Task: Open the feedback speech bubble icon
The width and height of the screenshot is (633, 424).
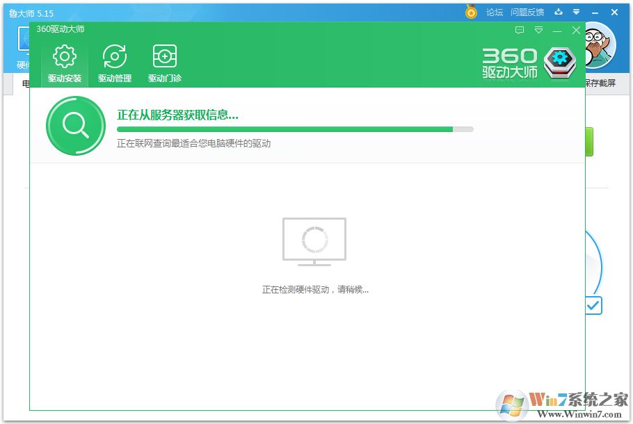Action: [519, 31]
